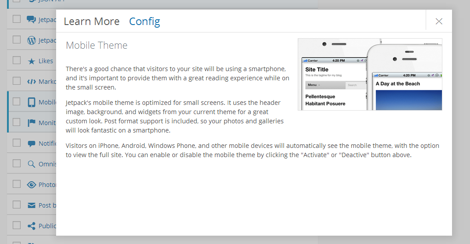Open the Learn More tab

pos(92,22)
